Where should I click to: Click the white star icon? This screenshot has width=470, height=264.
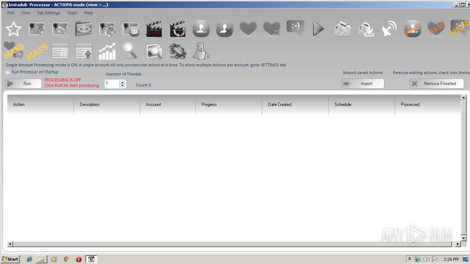[13, 29]
